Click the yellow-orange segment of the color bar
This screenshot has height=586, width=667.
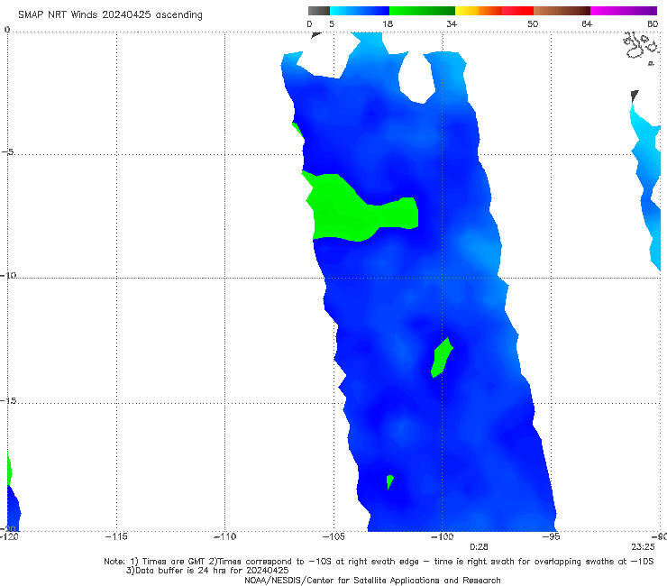tap(479, 11)
